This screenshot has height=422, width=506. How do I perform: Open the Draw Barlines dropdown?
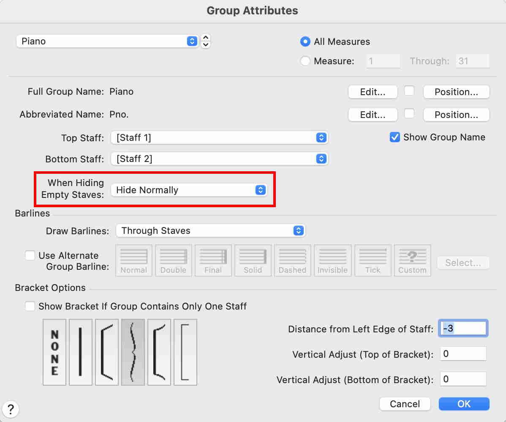coord(210,231)
